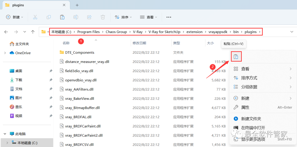
Task: Click the Paste clipboard icon in toolbar
Action: pos(62,17)
